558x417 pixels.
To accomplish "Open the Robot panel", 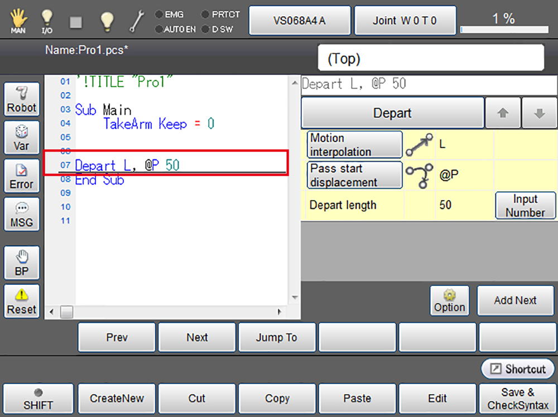I will 22,100.
